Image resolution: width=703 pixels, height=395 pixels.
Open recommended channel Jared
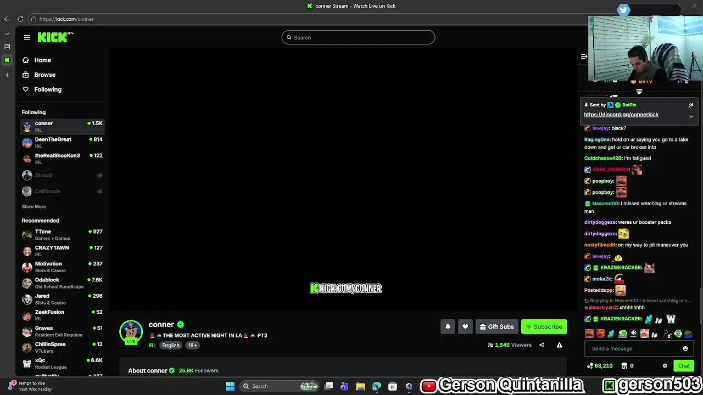click(x=62, y=299)
